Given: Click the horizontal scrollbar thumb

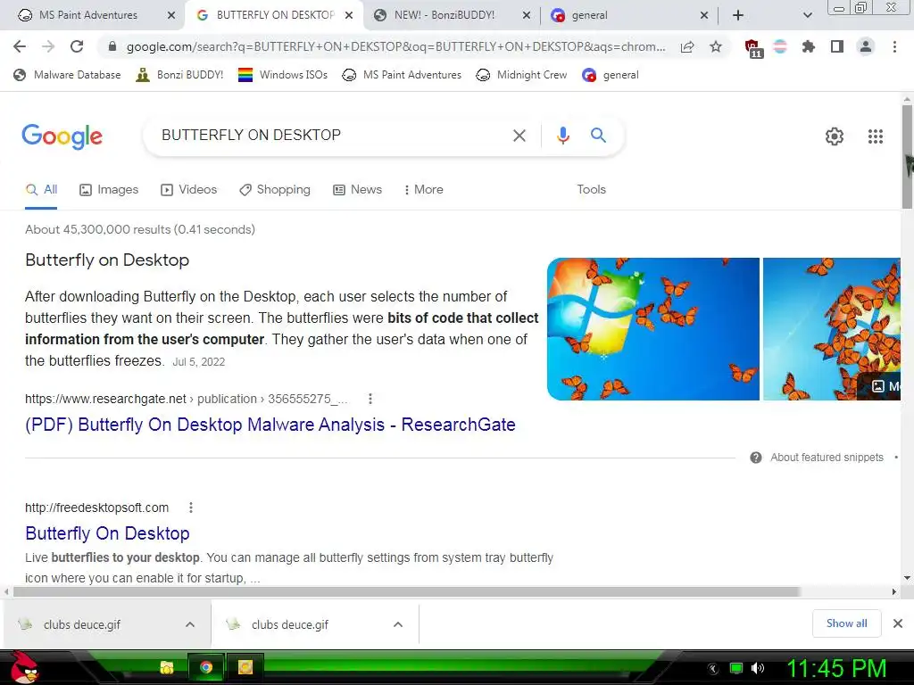Looking at the screenshot, I should coord(406,592).
